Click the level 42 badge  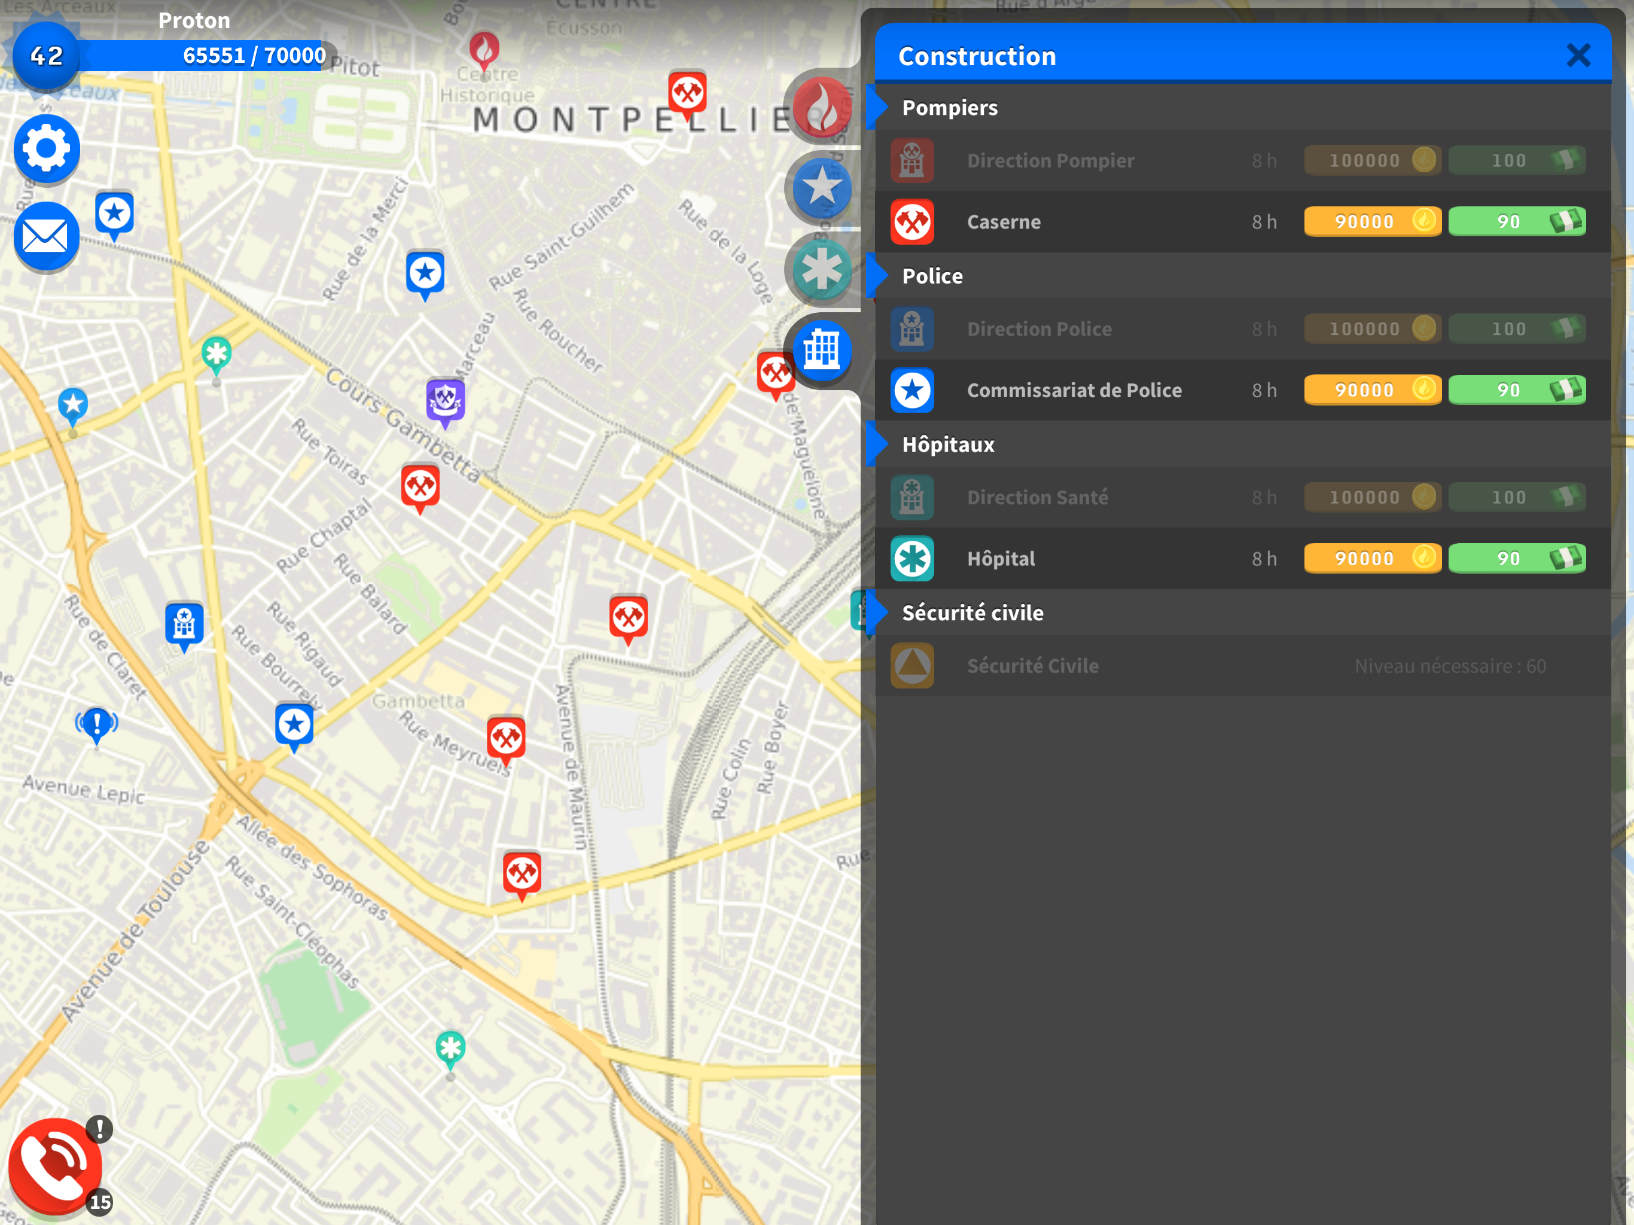[47, 56]
